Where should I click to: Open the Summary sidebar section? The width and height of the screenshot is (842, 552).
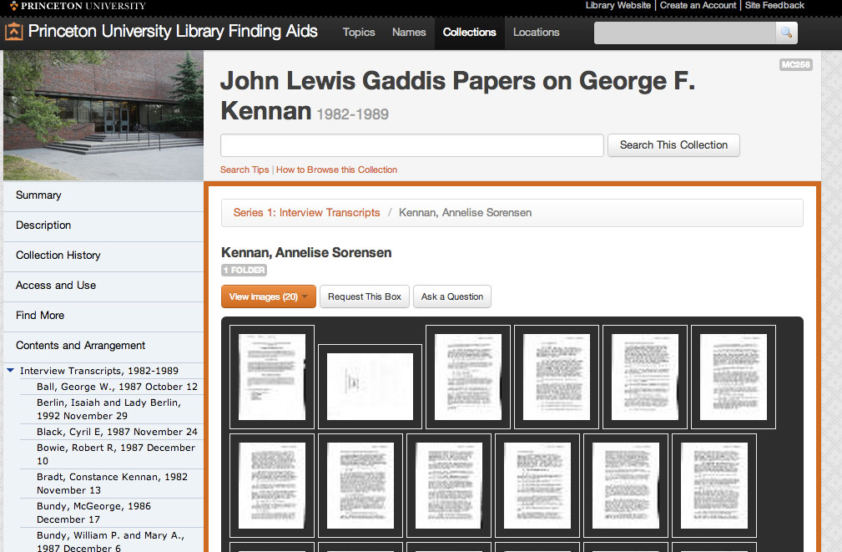pos(103,195)
